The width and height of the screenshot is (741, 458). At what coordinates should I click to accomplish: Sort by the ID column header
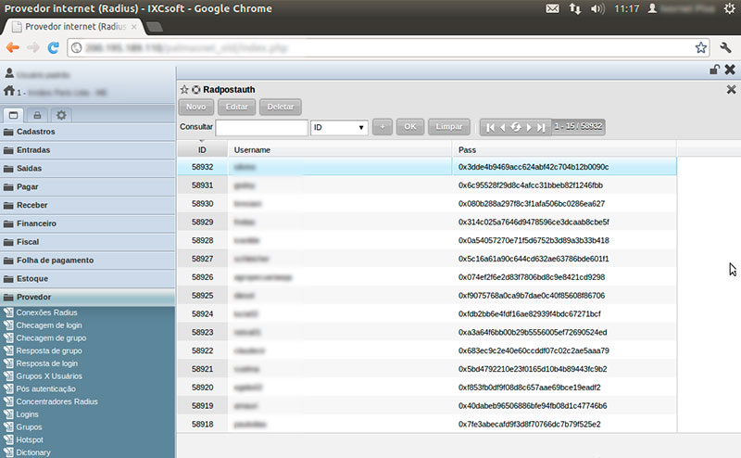(x=202, y=150)
